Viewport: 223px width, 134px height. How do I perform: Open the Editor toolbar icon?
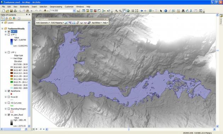click(79, 11)
